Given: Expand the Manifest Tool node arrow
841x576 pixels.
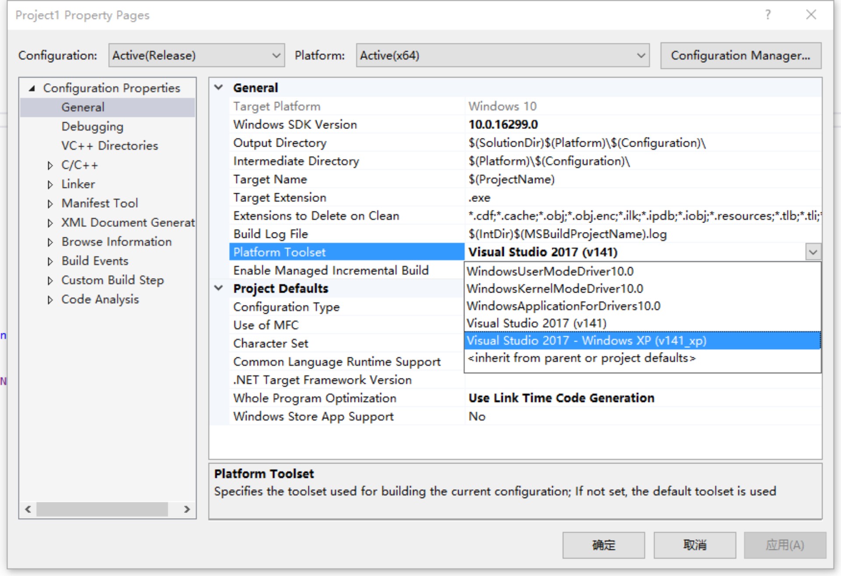Looking at the screenshot, I should (50, 204).
